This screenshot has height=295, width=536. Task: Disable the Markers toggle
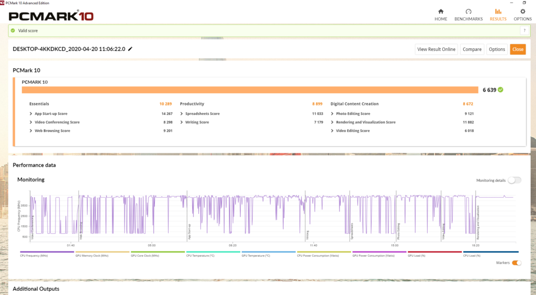(516, 263)
